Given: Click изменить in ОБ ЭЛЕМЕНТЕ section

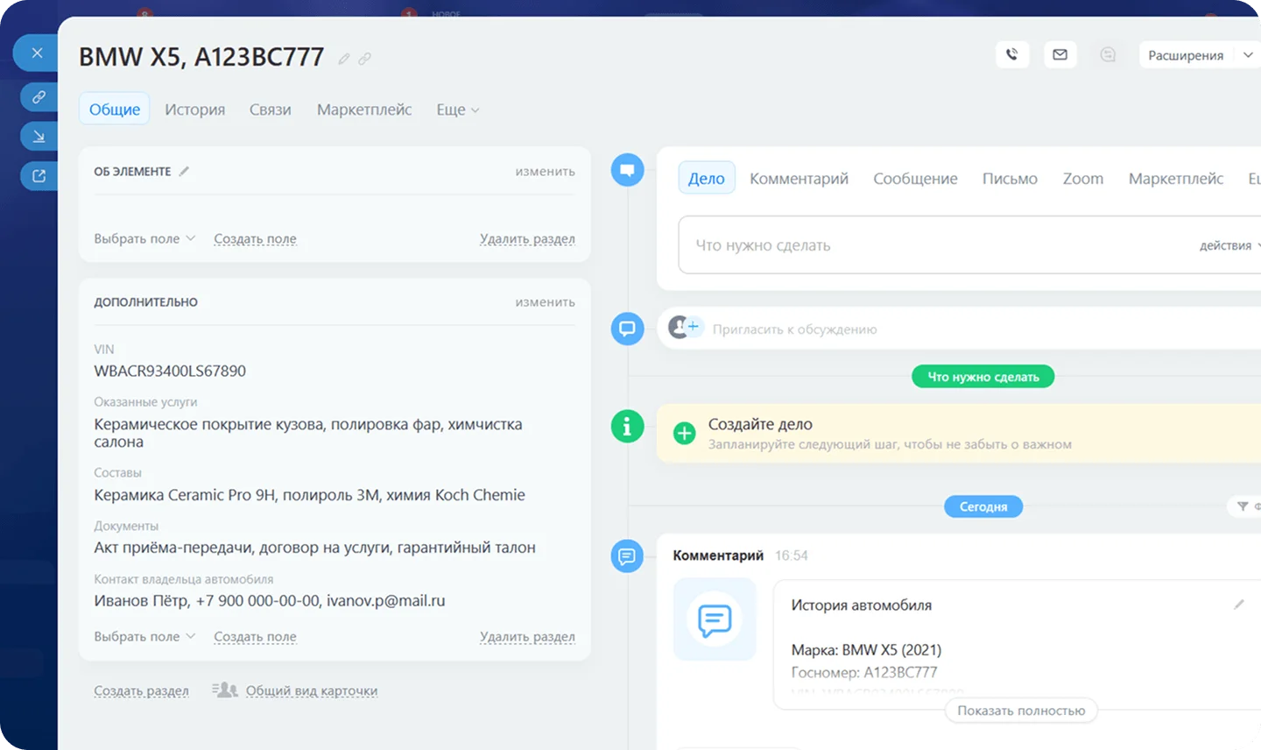Looking at the screenshot, I should [545, 172].
